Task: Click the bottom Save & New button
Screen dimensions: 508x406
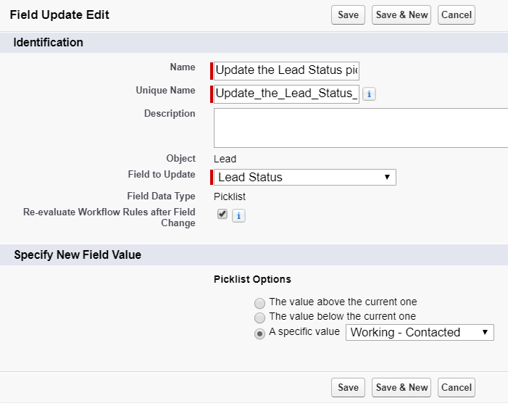Action: pos(401,387)
